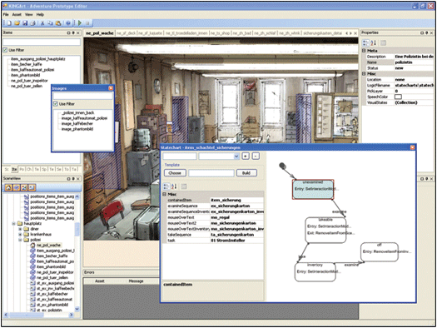Screen dimensions: 437x328
Task: Select item_becher_kaffe in Items list
Action: click(26, 64)
